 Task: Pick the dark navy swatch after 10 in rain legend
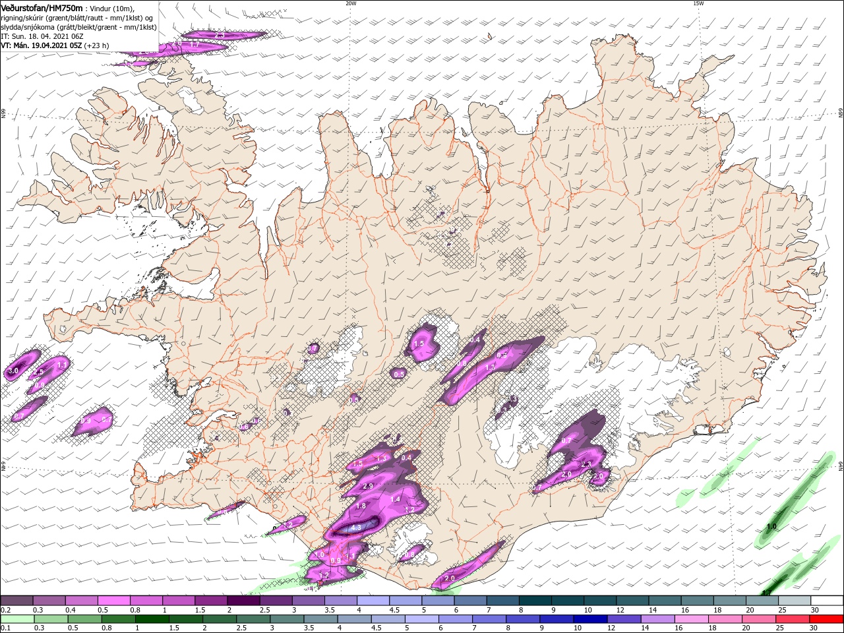click(x=589, y=619)
